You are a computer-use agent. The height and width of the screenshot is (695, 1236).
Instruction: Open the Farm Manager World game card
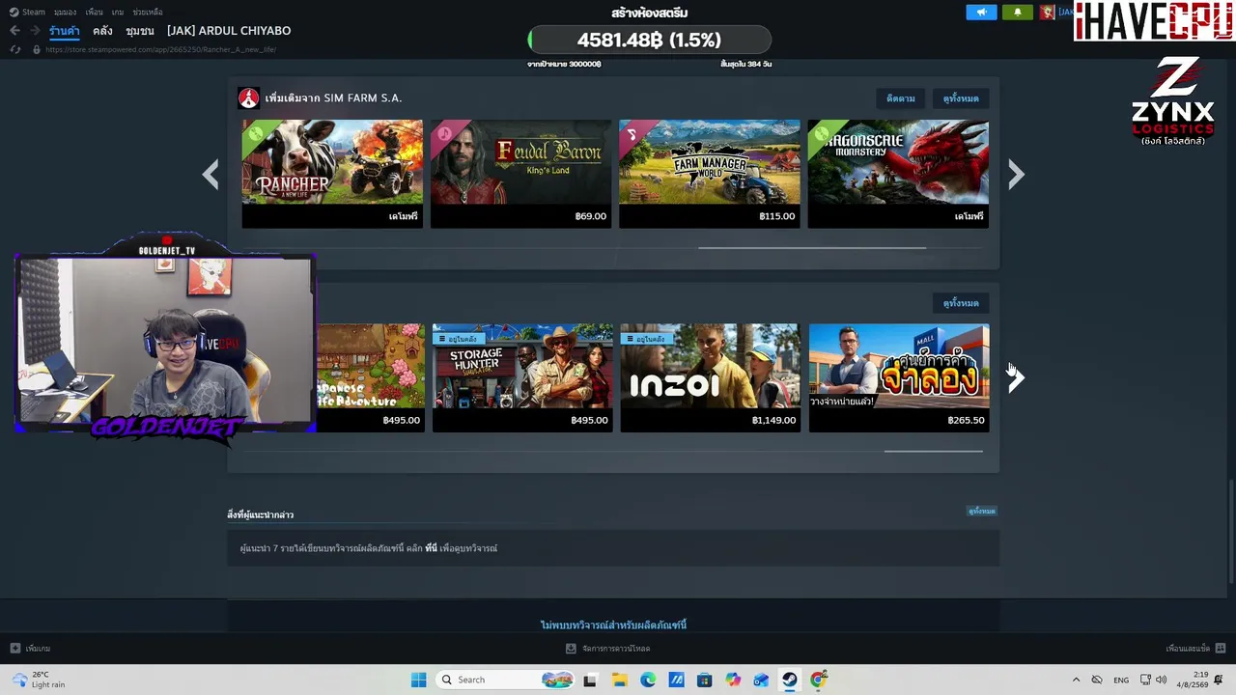point(710,174)
